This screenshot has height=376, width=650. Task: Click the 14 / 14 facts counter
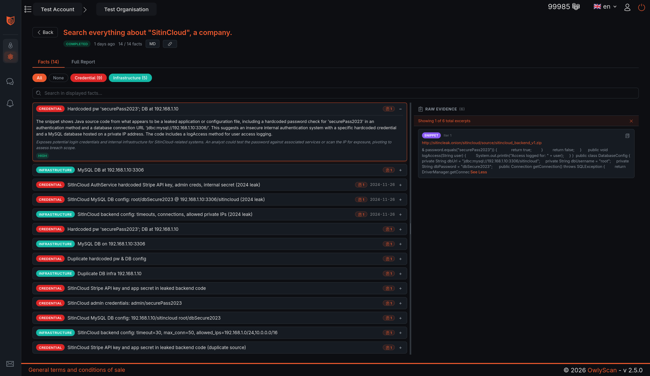(130, 44)
